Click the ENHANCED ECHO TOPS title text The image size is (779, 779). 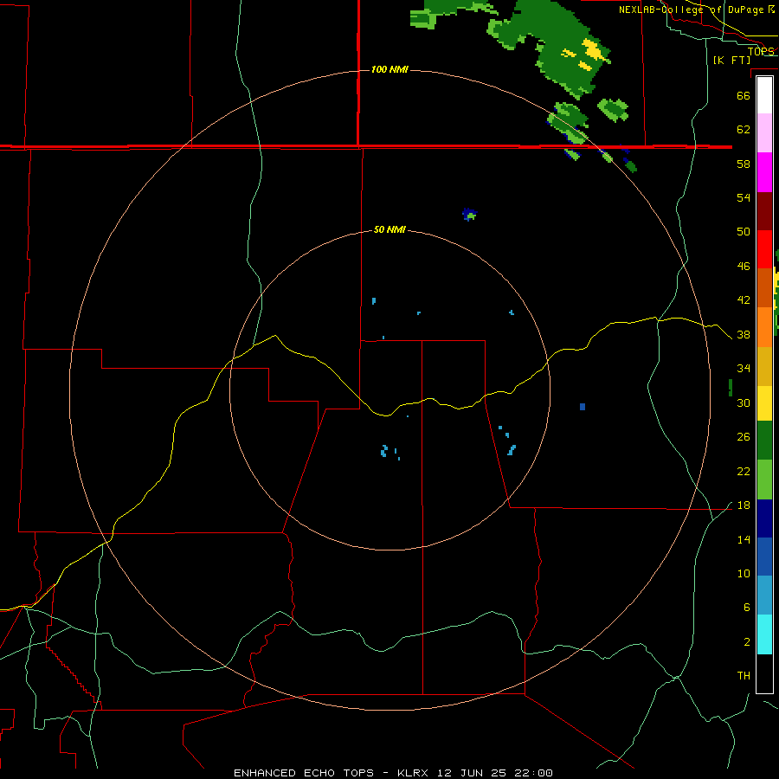[x=304, y=773]
